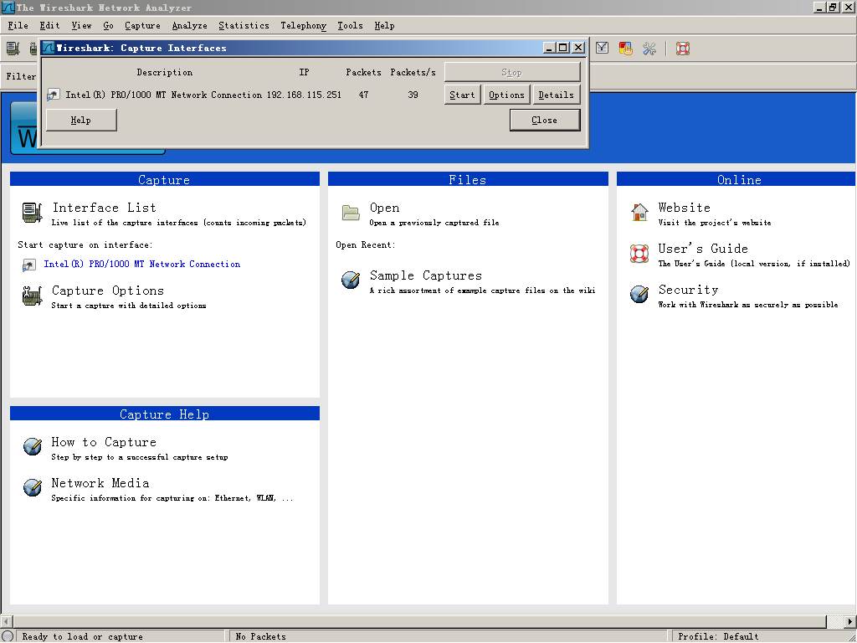The height and width of the screenshot is (643, 857).
Task: Open the Tools menu
Action: click(350, 26)
